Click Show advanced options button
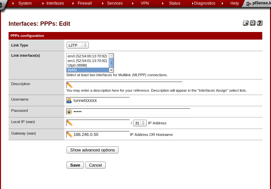This screenshot has height=189, width=271. [92, 150]
